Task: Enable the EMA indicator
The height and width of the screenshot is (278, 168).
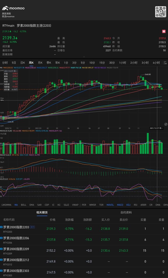Action: coord(32,205)
